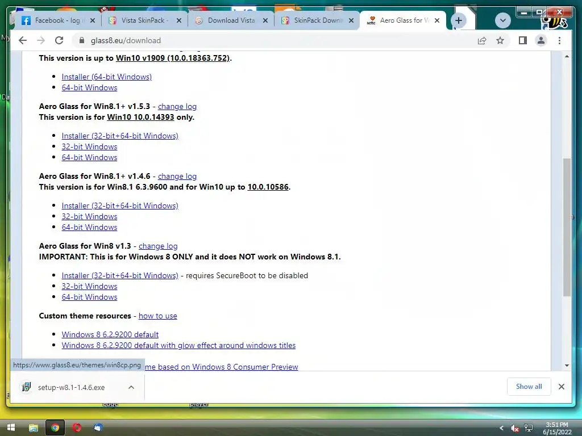582x436 pixels.
Task: Download v1.5.3 64-bit Windows
Action: tap(89, 157)
